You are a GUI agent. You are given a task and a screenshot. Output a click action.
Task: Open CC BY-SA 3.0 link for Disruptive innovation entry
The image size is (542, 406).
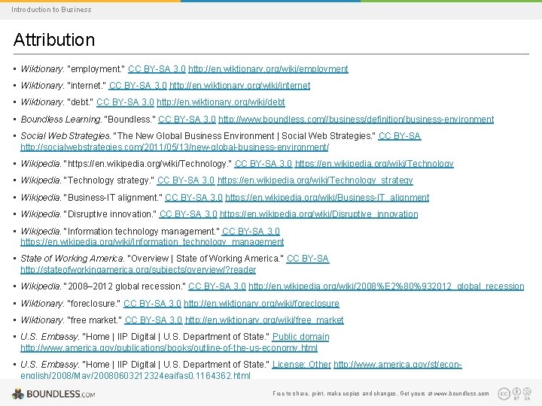pyautogui.click(x=188, y=214)
